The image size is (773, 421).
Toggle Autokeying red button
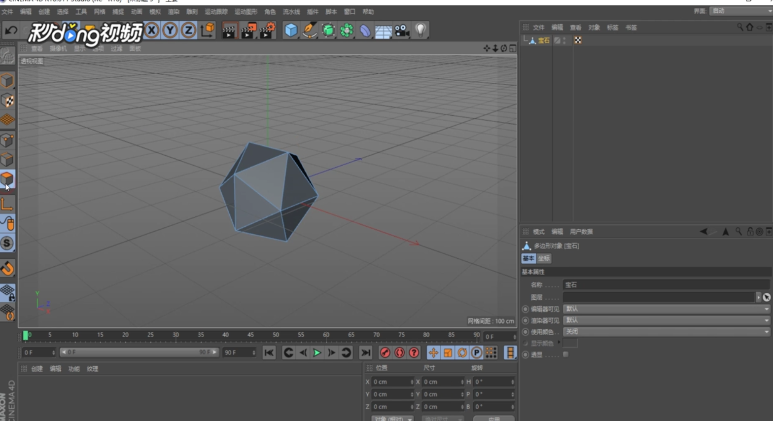[x=399, y=352]
